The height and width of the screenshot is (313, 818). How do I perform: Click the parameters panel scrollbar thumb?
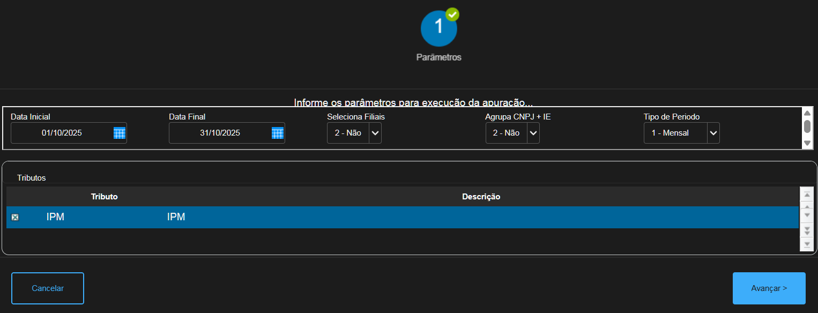coord(807,126)
